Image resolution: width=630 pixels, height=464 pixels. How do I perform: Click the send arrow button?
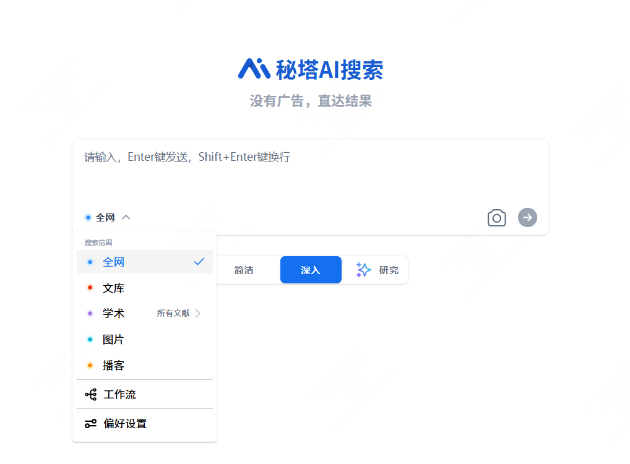tap(527, 217)
